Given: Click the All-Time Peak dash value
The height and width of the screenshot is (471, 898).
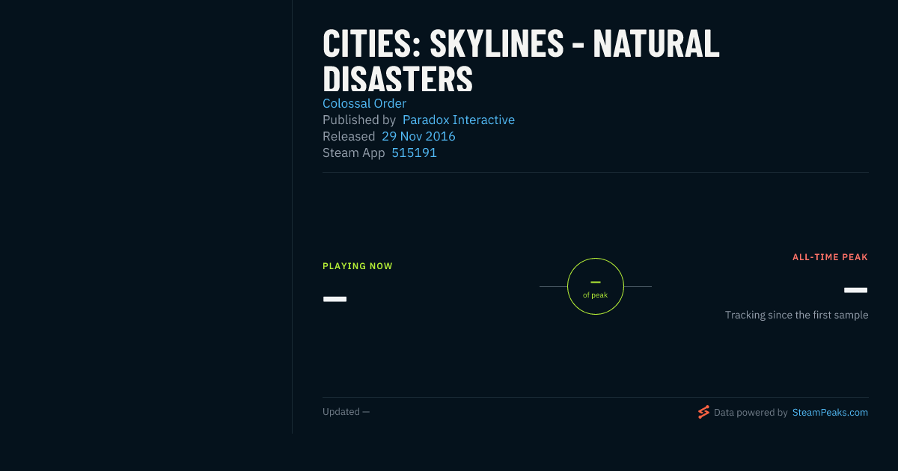Looking at the screenshot, I should [x=856, y=290].
